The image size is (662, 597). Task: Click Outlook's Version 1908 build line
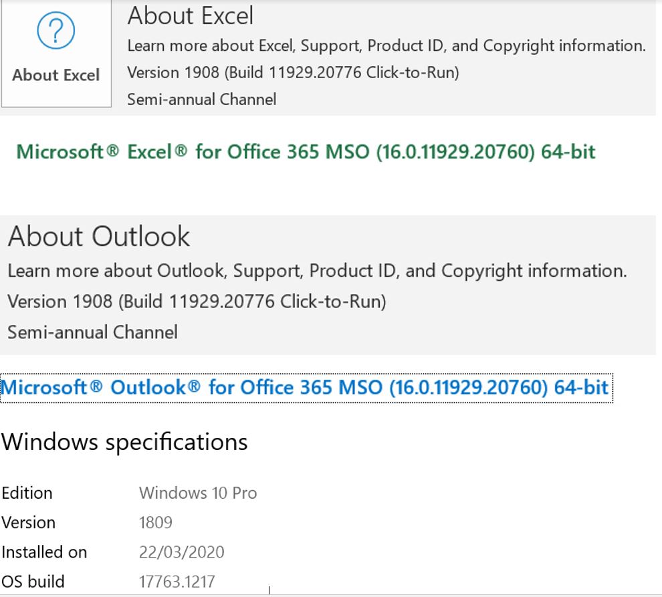pos(197,302)
